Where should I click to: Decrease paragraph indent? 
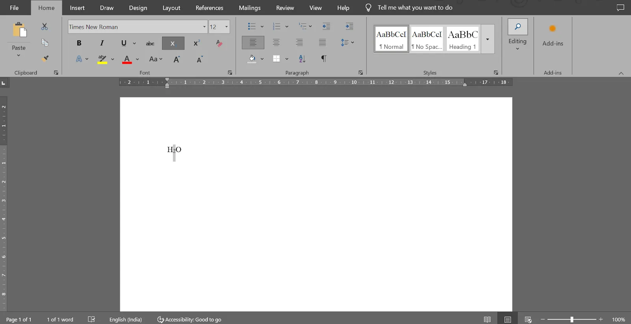[x=326, y=26]
